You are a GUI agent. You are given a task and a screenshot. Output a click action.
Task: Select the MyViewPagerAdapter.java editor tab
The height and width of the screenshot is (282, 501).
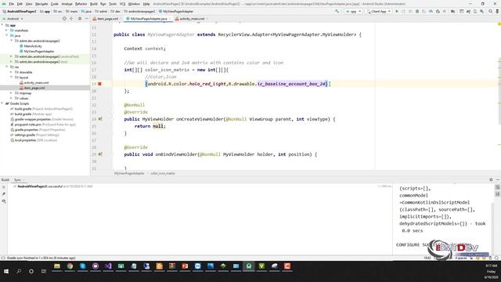[x=149, y=19]
